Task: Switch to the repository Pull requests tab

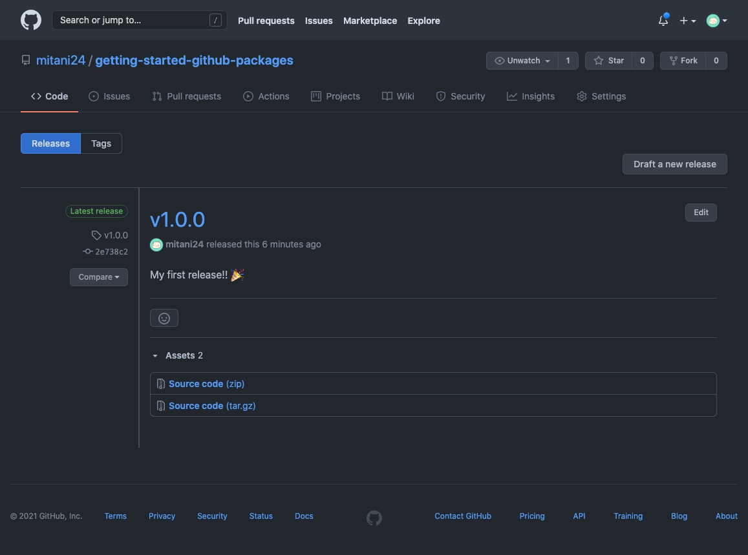Action: tap(187, 96)
